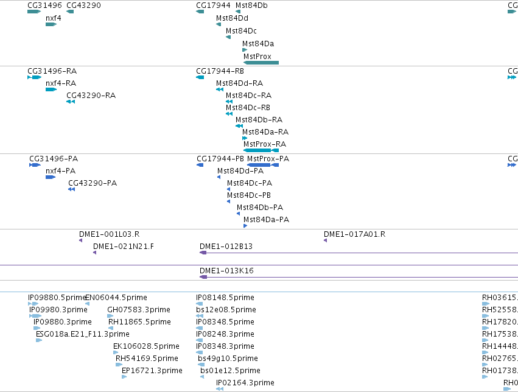Select the GH07583.3prime EST label

coord(139,310)
